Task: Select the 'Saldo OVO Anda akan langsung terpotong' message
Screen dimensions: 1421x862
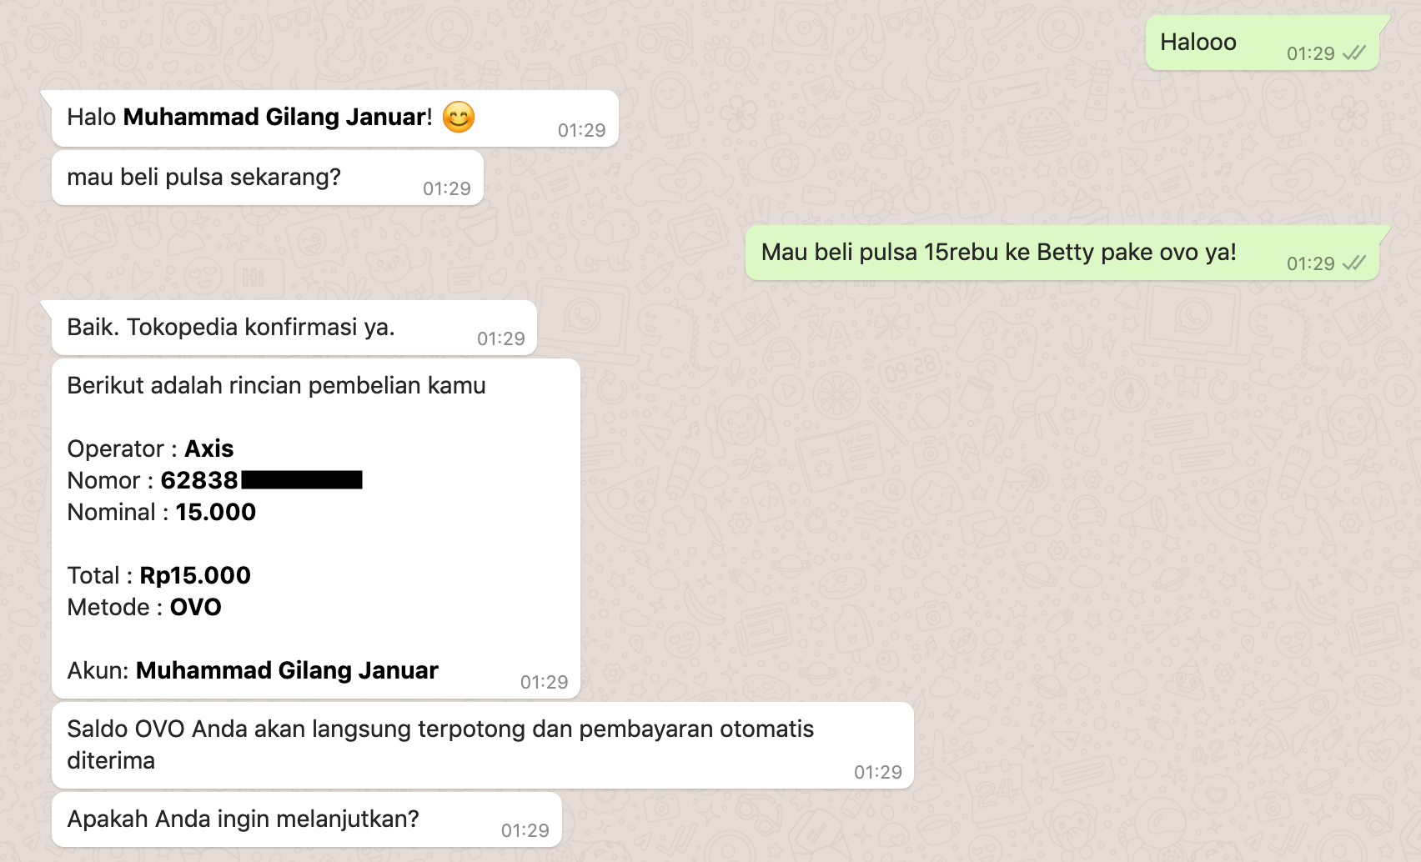Action: 483,745
